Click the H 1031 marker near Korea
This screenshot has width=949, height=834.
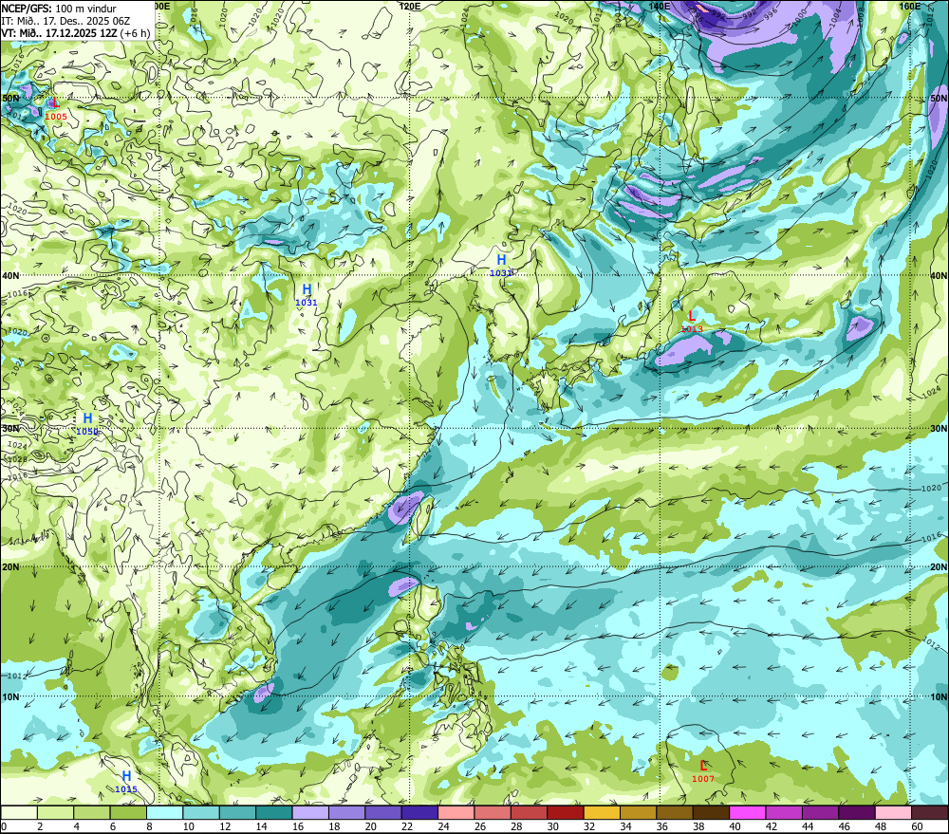click(501, 260)
